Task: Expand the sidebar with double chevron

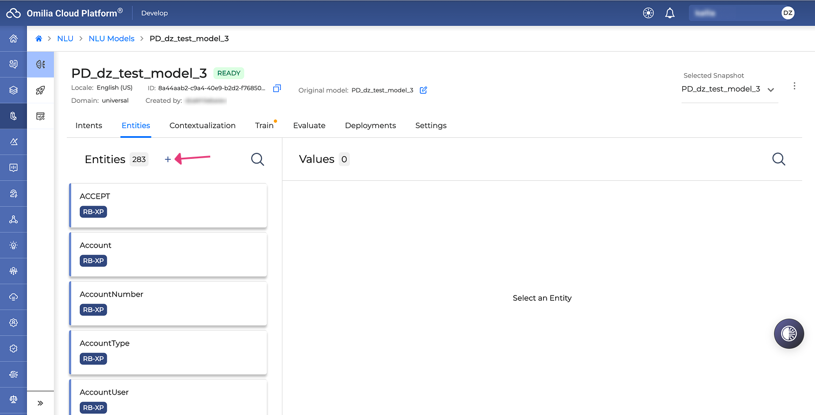Action: [x=40, y=403]
